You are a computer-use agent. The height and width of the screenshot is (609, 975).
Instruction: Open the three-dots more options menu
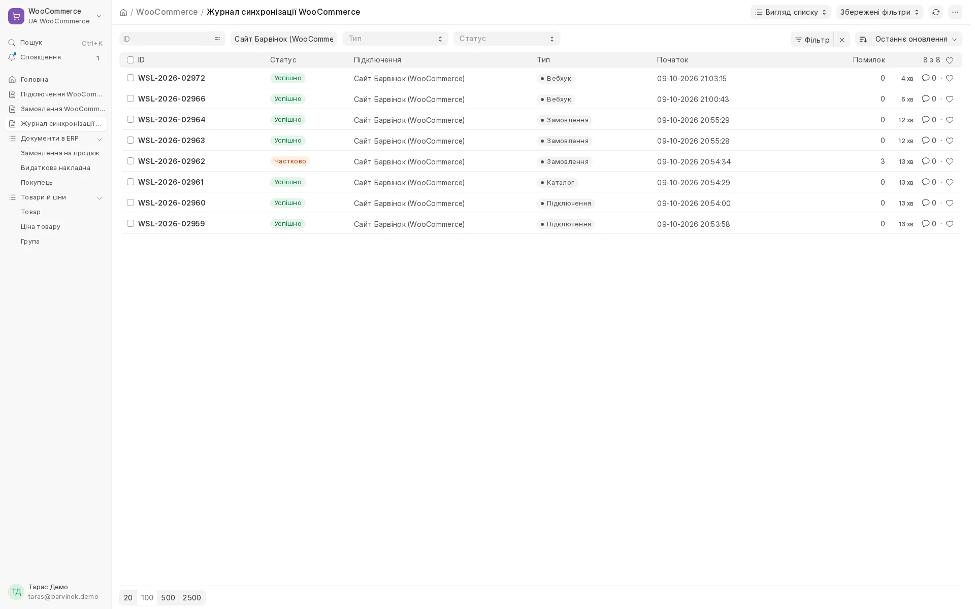(955, 12)
